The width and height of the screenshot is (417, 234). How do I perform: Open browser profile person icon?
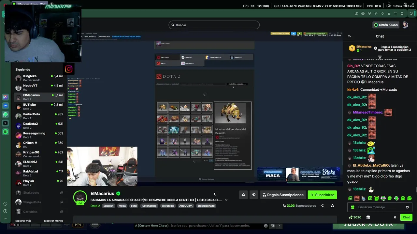coord(402,13)
